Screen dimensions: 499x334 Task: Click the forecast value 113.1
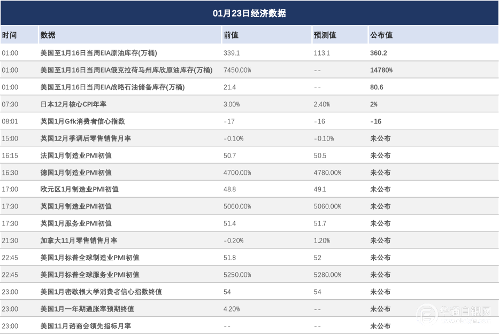pyautogui.click(x=321, y=53)
